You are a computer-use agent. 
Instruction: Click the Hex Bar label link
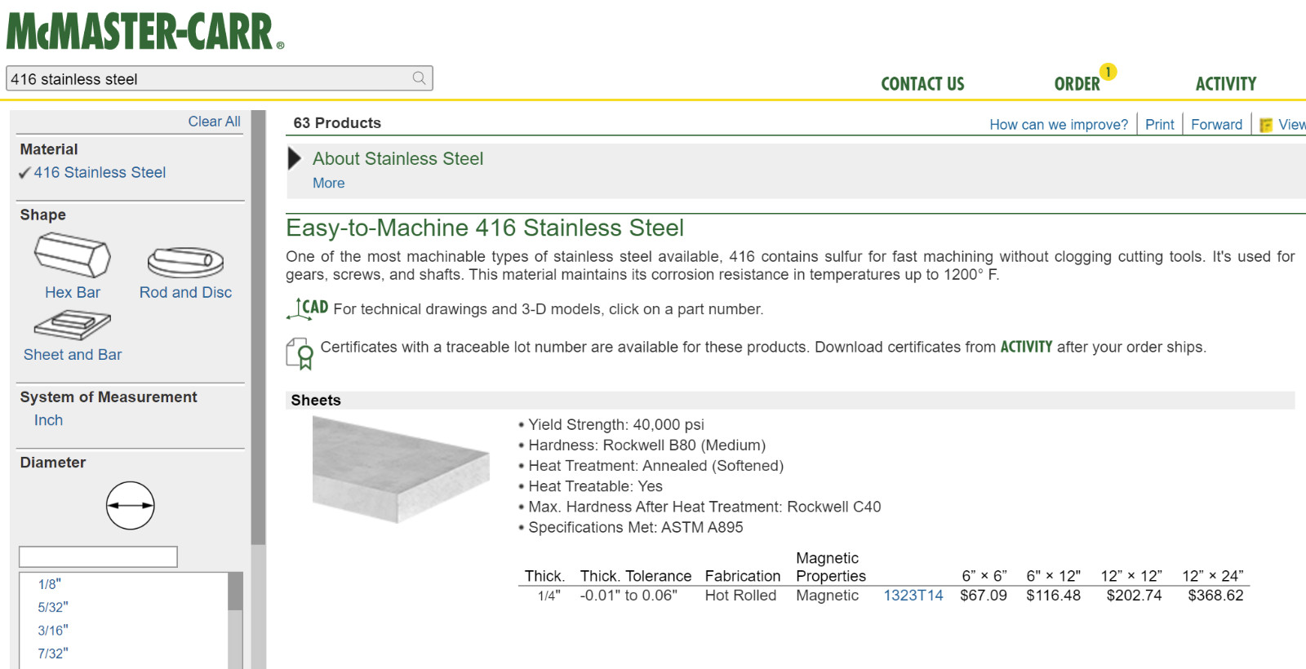click(73, 292)
